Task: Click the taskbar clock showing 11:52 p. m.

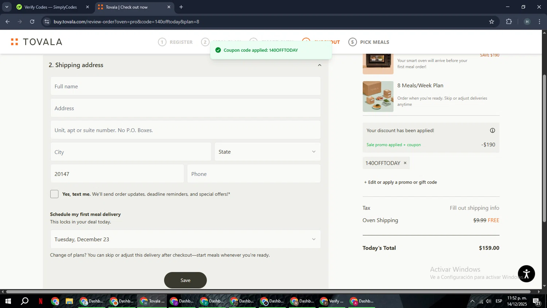Action: coord(517,301)
